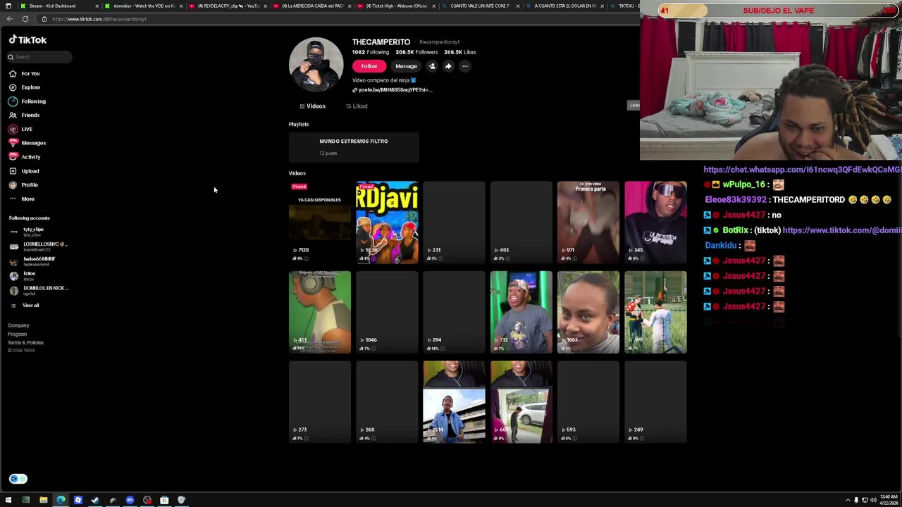Open BotRix's tiktok.com link in chat

point(841,230)
